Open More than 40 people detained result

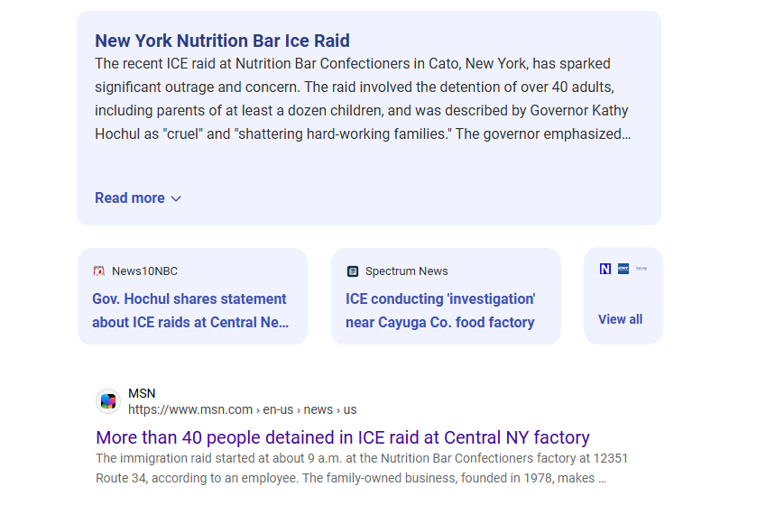(x=343, y=437)
